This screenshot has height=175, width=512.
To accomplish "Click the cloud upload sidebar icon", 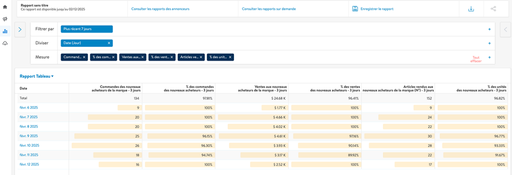I will (x=5, y=43).
